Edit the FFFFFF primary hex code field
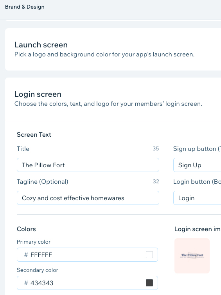Screen dimensions: 221x295 [x=87, y=255]
